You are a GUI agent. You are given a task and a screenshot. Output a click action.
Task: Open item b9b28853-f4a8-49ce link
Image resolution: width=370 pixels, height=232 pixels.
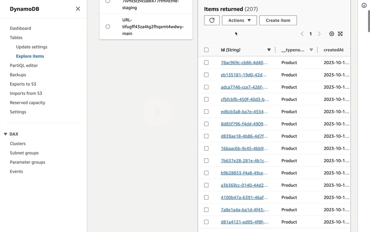(244, 173)
